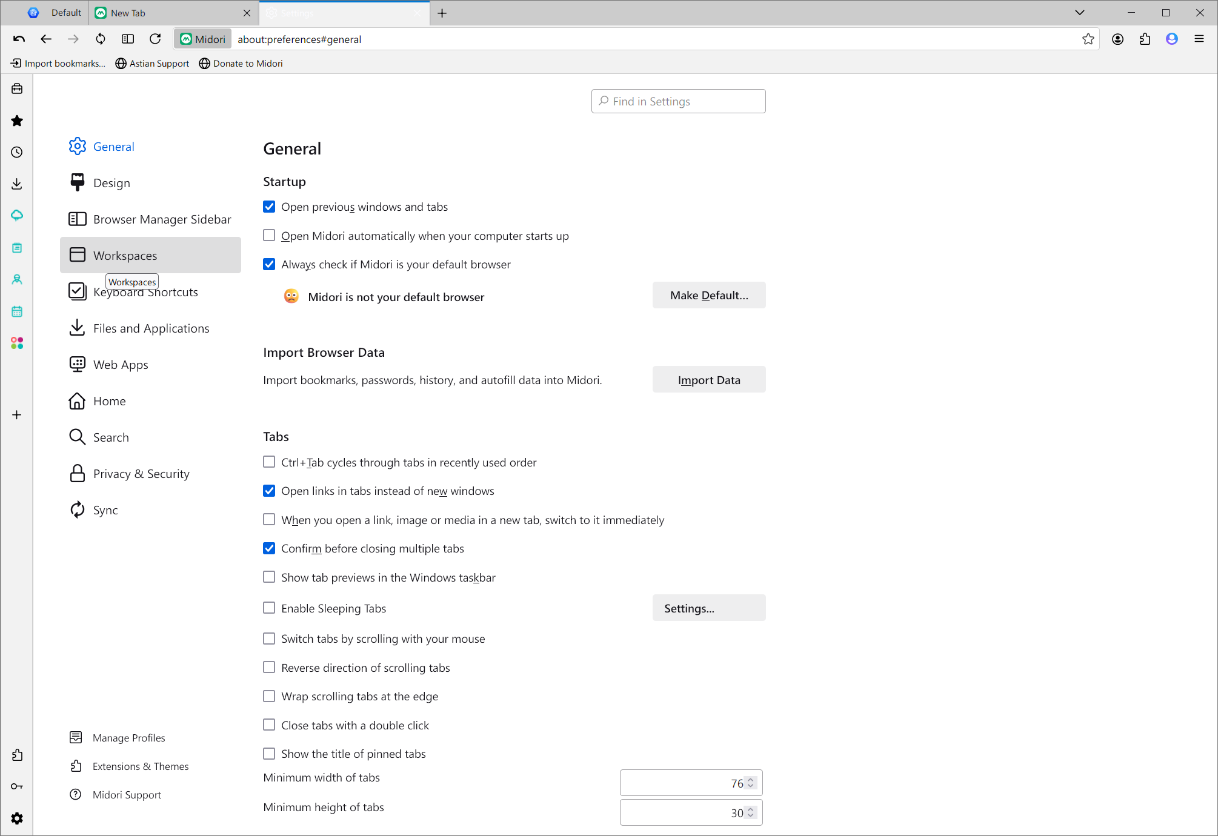
Task: Open bookmarks star in the sidebar
Action: click(x=17, y=121)
